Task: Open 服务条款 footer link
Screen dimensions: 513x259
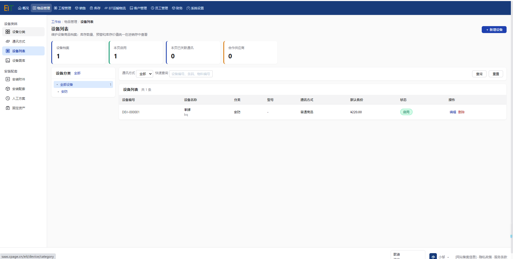Action: point(501,257)
